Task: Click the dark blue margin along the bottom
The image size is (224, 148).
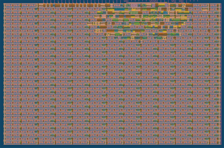Action: (x=112, y=146)
